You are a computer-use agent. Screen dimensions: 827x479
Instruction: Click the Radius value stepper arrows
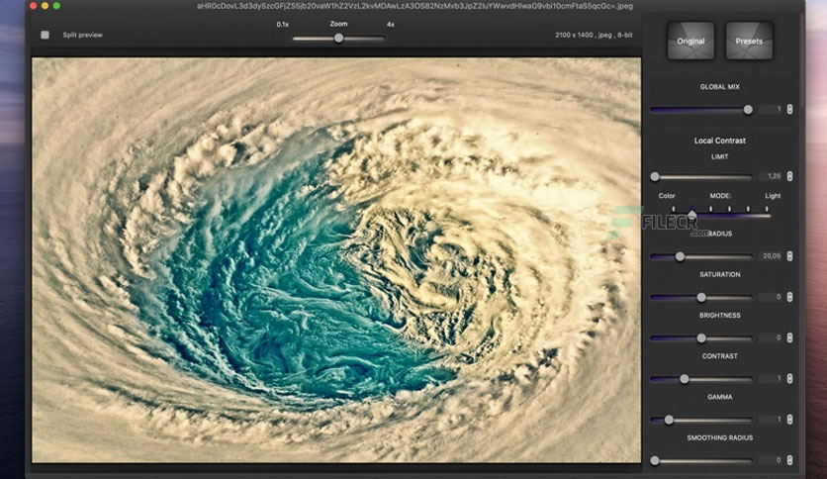pos(789,256)
